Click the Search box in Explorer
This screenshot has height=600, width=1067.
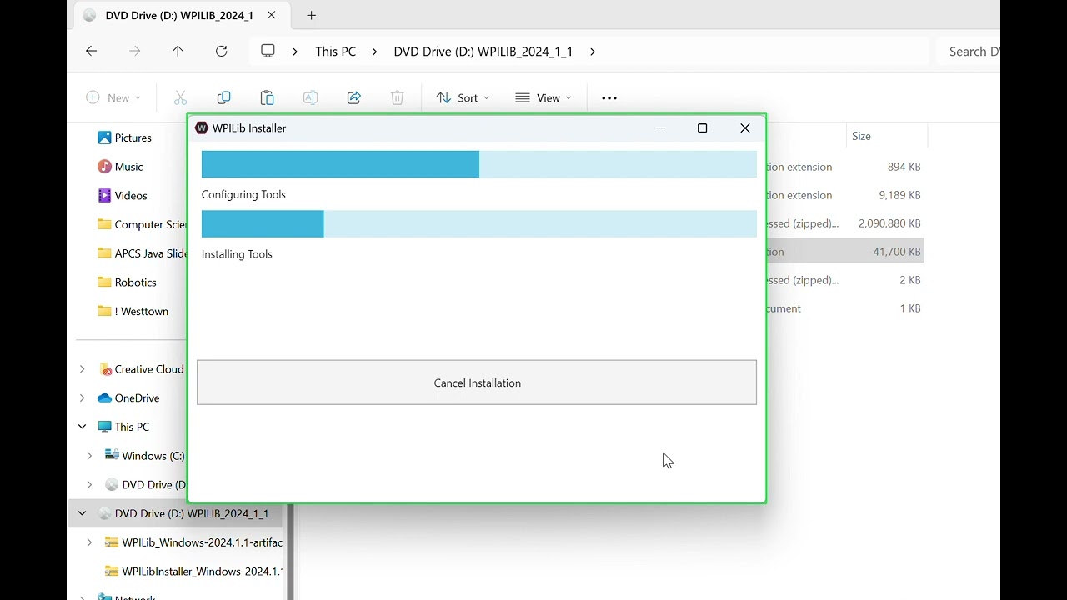point(969,52)
